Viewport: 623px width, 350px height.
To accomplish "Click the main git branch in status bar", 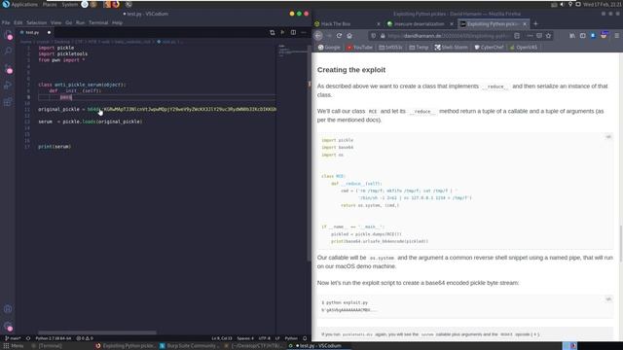I will 13,338.
